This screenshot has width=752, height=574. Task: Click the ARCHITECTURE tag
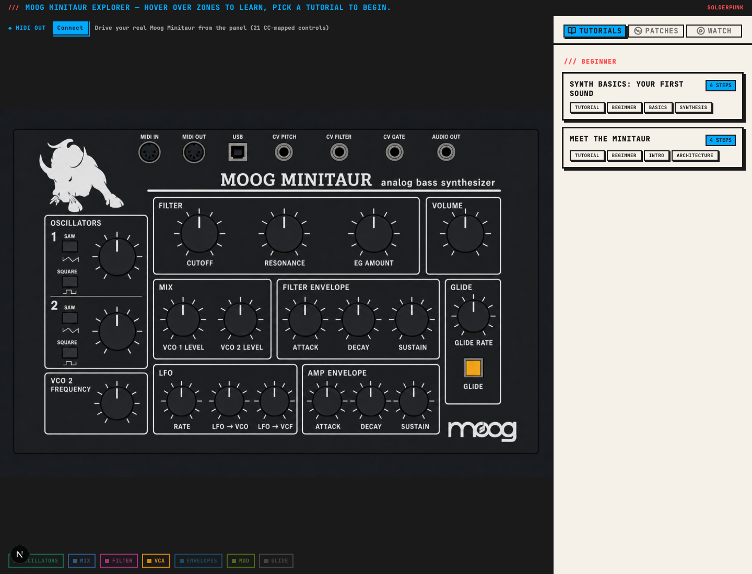pyautogui.click(x=695, y=156)
